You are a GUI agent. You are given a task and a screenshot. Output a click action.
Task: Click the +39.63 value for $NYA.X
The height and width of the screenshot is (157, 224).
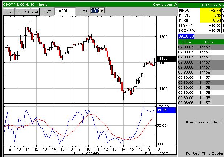click(x=215, y=26)
